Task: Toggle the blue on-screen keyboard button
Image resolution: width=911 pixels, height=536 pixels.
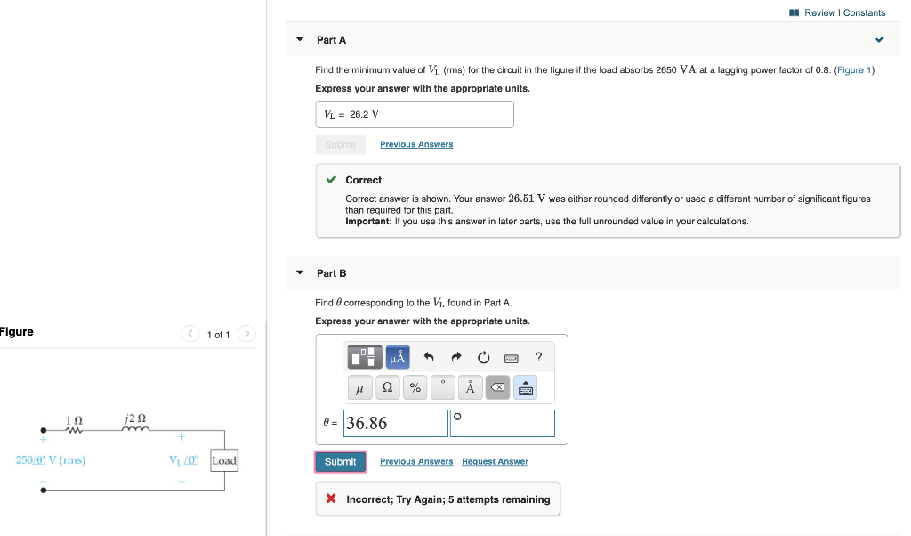Action: (525, 388)
